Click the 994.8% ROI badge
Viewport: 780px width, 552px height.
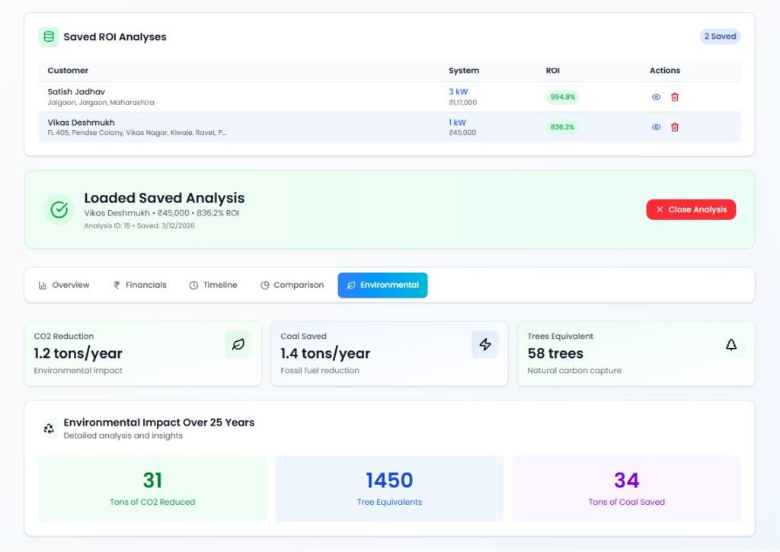click(x=562, y=97)
